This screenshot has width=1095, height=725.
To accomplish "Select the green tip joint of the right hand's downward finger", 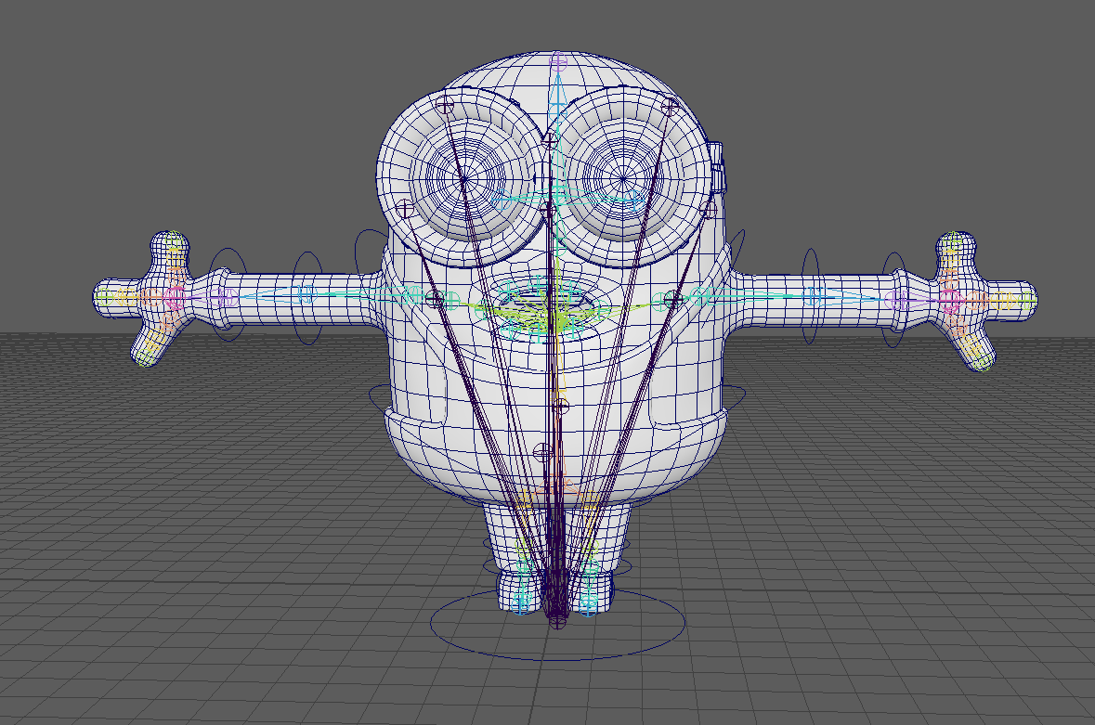I will pyautogui.click(x=981, y=361).
